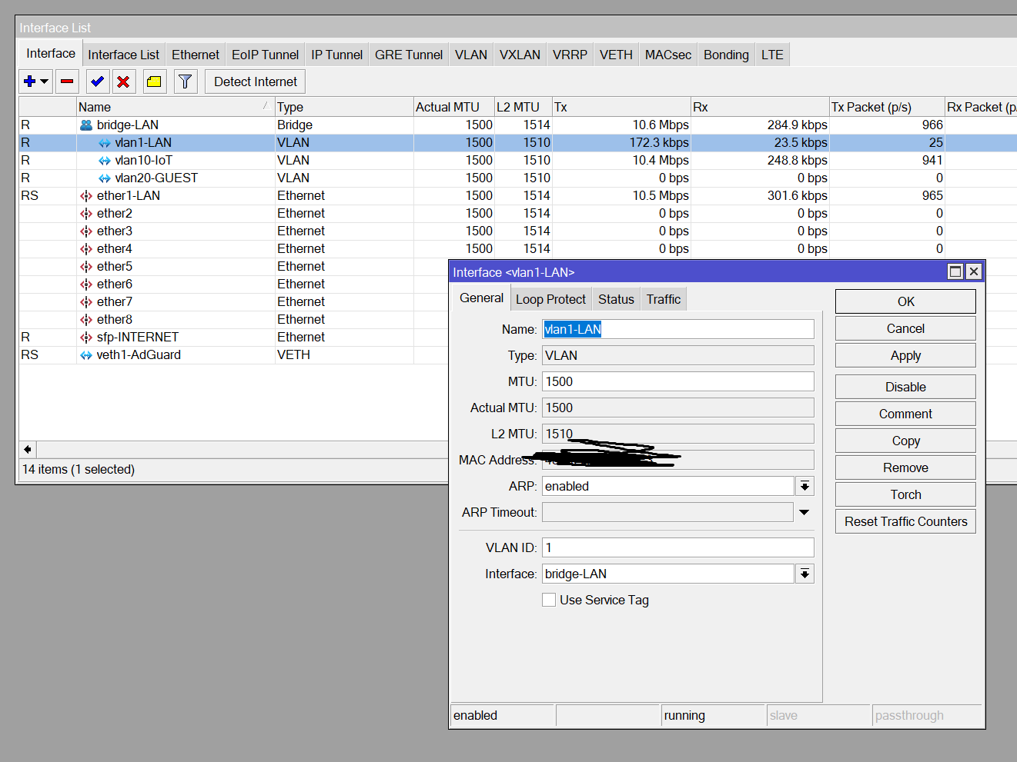Viewport: 1017px width, 762px height.
Task: Expand the ARP Timeout field
Action: pyautogui.click(x=805, y=512)
